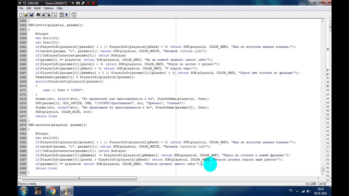This screenshot has width=349, height=196.
Task: Switch to Pawno via the taskbar pawn icon
Action: (x=67, y=191)
